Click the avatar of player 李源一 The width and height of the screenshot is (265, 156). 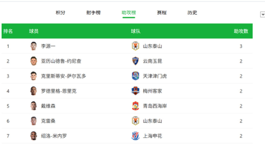click(34, 46)
